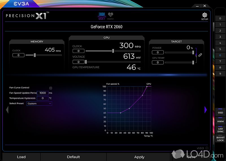Minimize the Precision X1 window
The height and width of the screenshot is (161, 226).
tap(197, 6)
